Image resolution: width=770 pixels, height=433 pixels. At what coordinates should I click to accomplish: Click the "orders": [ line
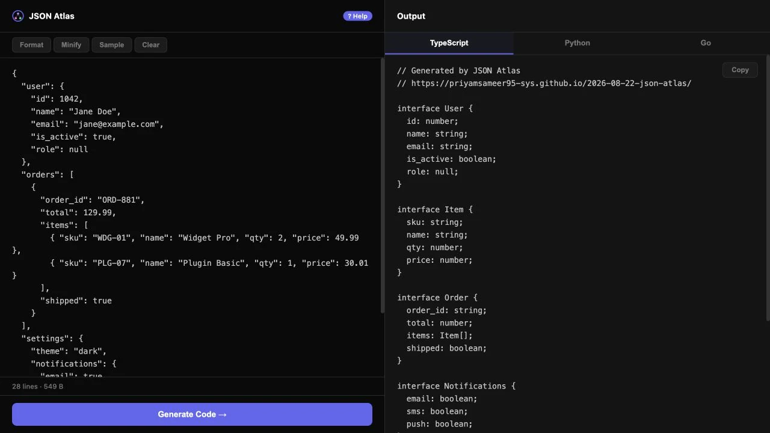point(48,174)
